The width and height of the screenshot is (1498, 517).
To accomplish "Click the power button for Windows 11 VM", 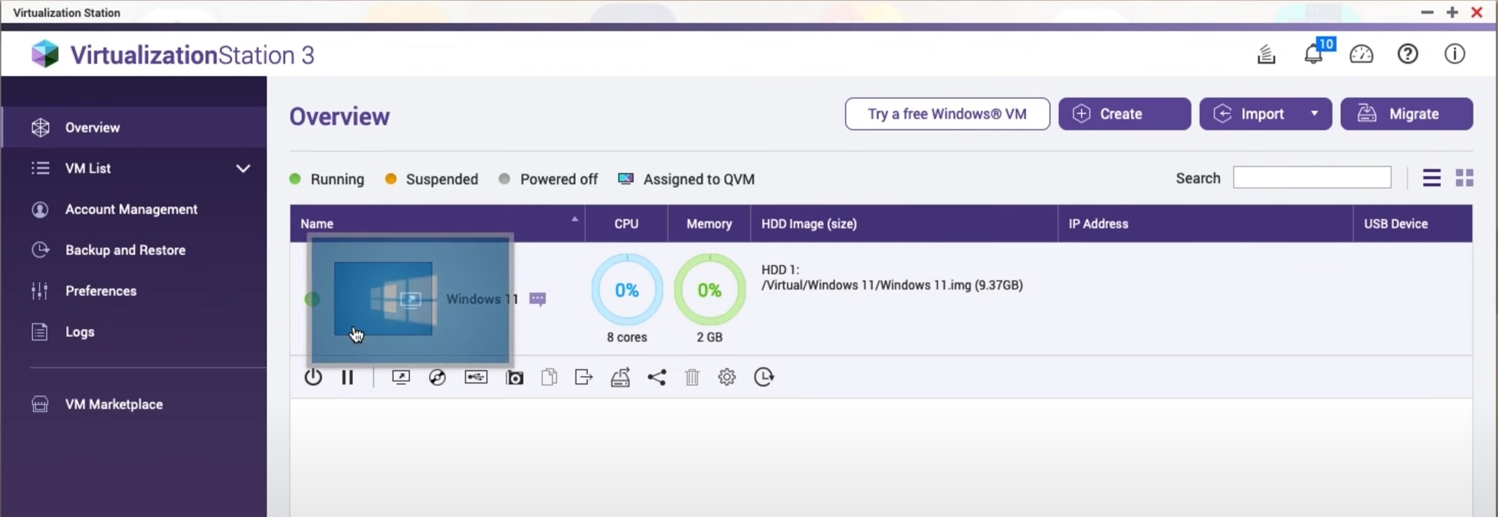I will coord(313,377).
